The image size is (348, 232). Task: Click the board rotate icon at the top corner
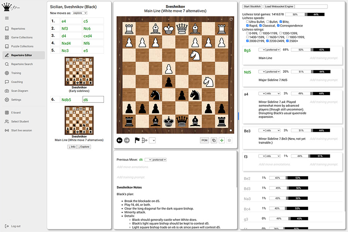click(231, 19)
